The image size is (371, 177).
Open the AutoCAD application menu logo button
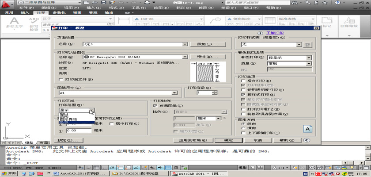[7, 4]
